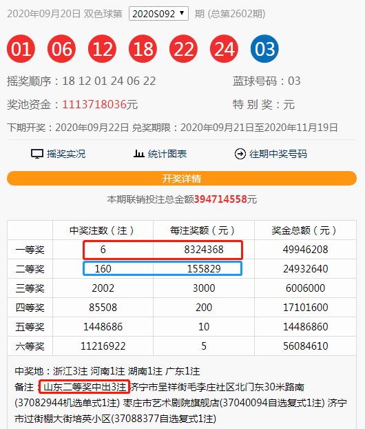Click second prize count 160
The image size is (365, 429).
click(x=103, y=269)
